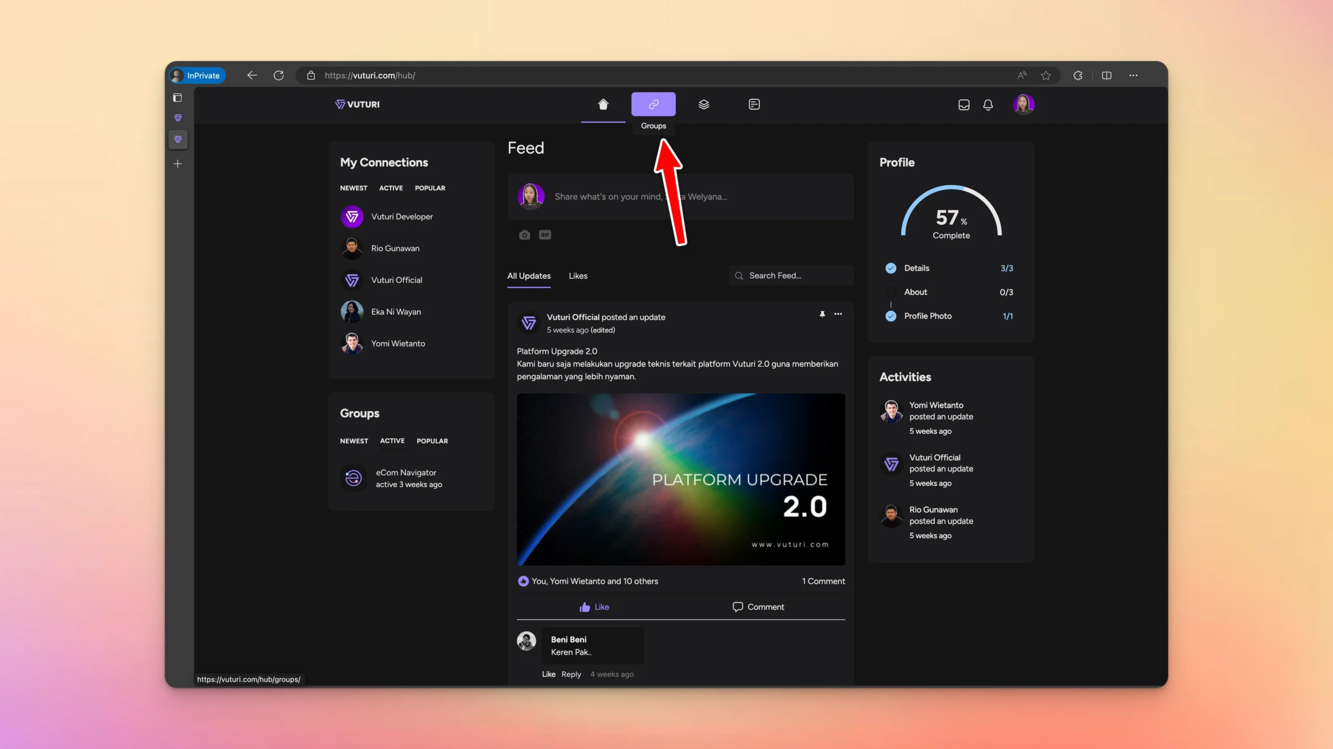The height and width of the screenshot is (749, 1333).
Task: Open the notifications bell
Action: pos(988,105)
